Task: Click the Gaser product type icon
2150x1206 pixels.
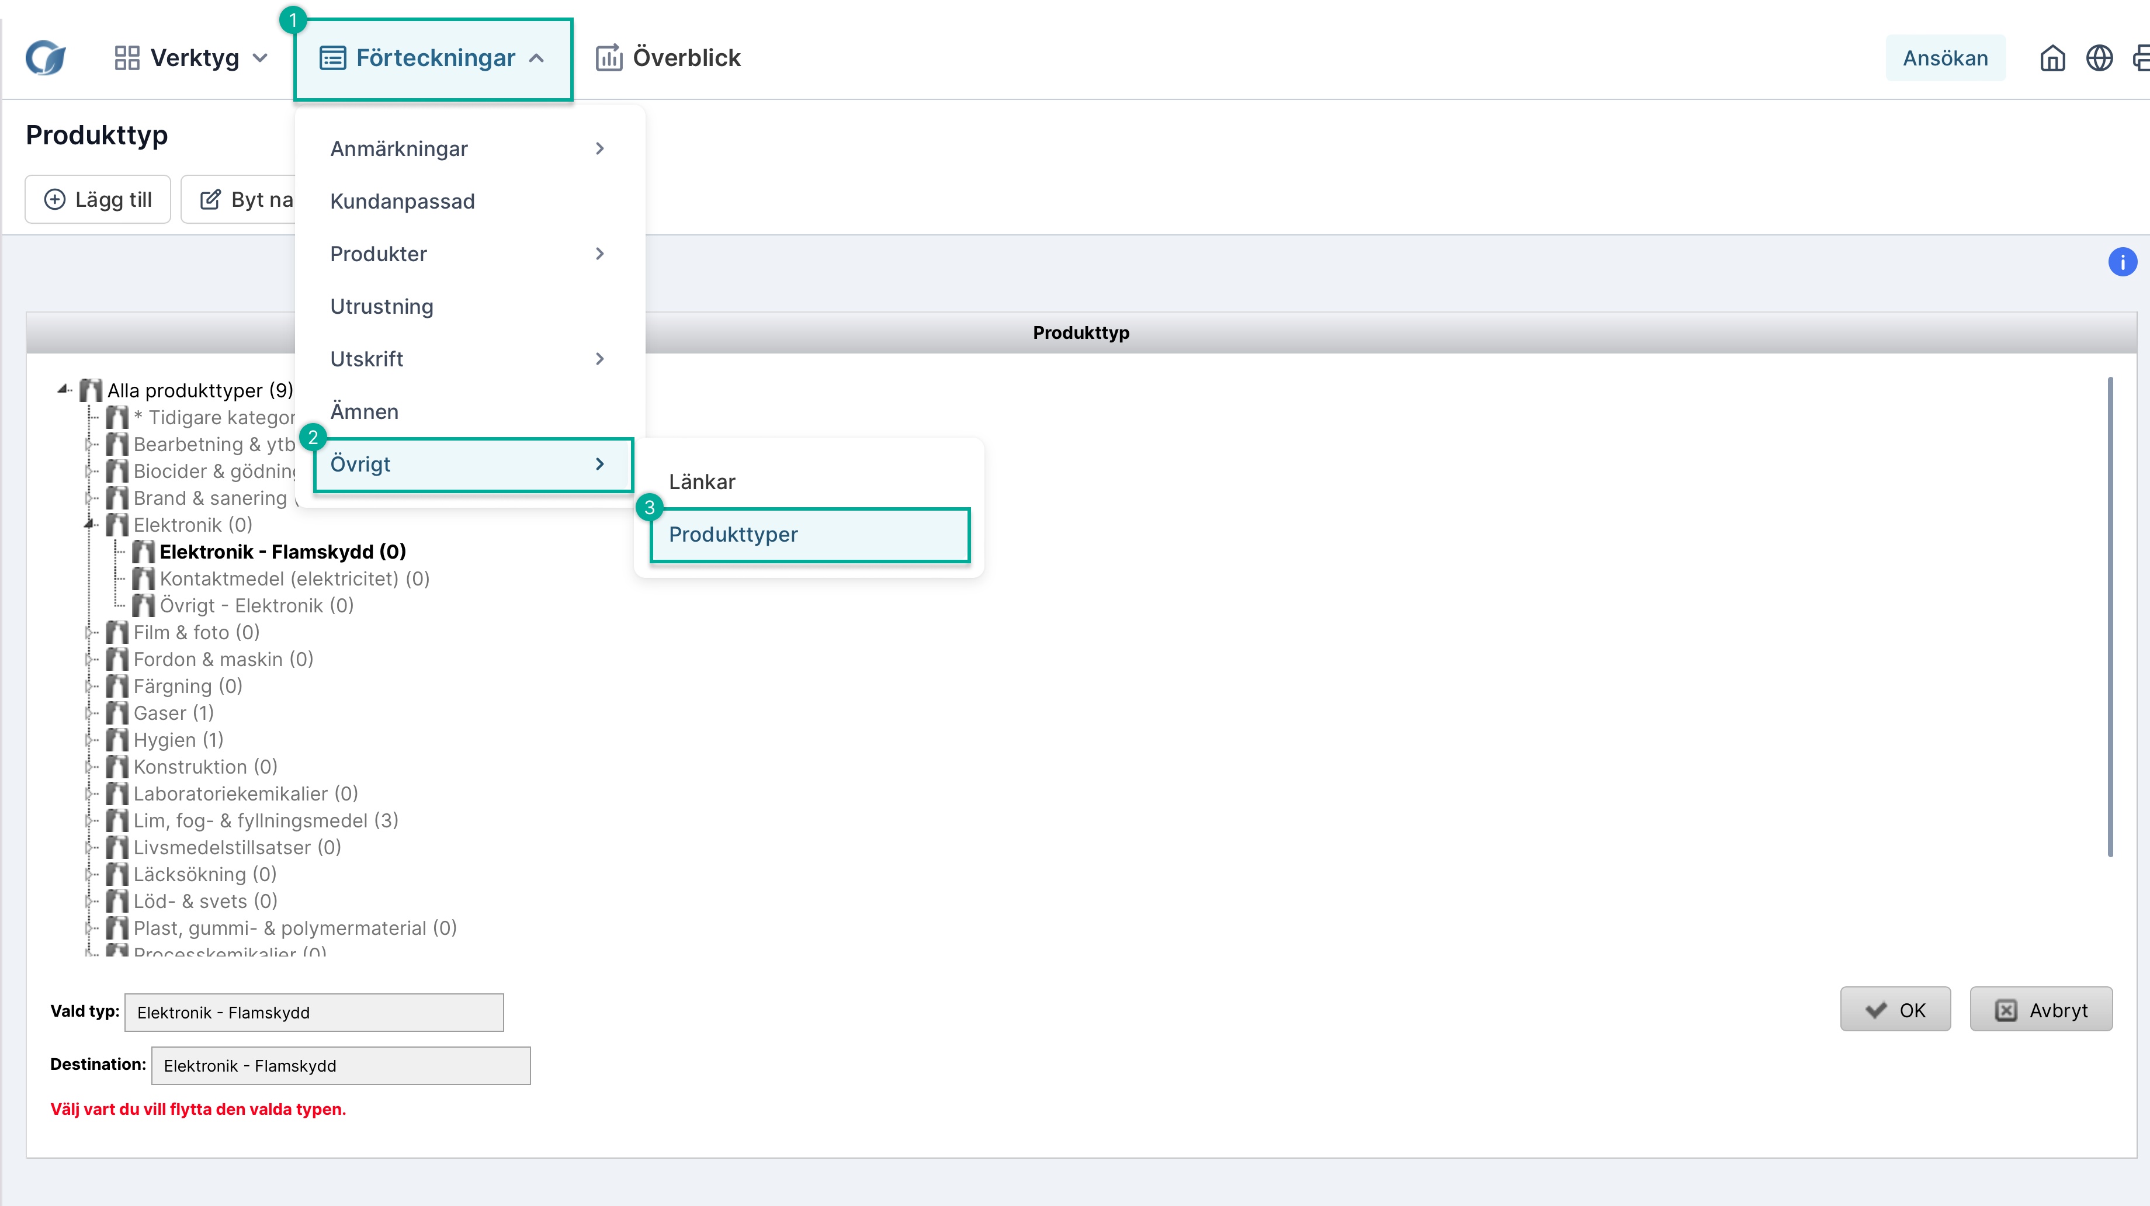Action: pyautogui.click(x=117, y=713)
